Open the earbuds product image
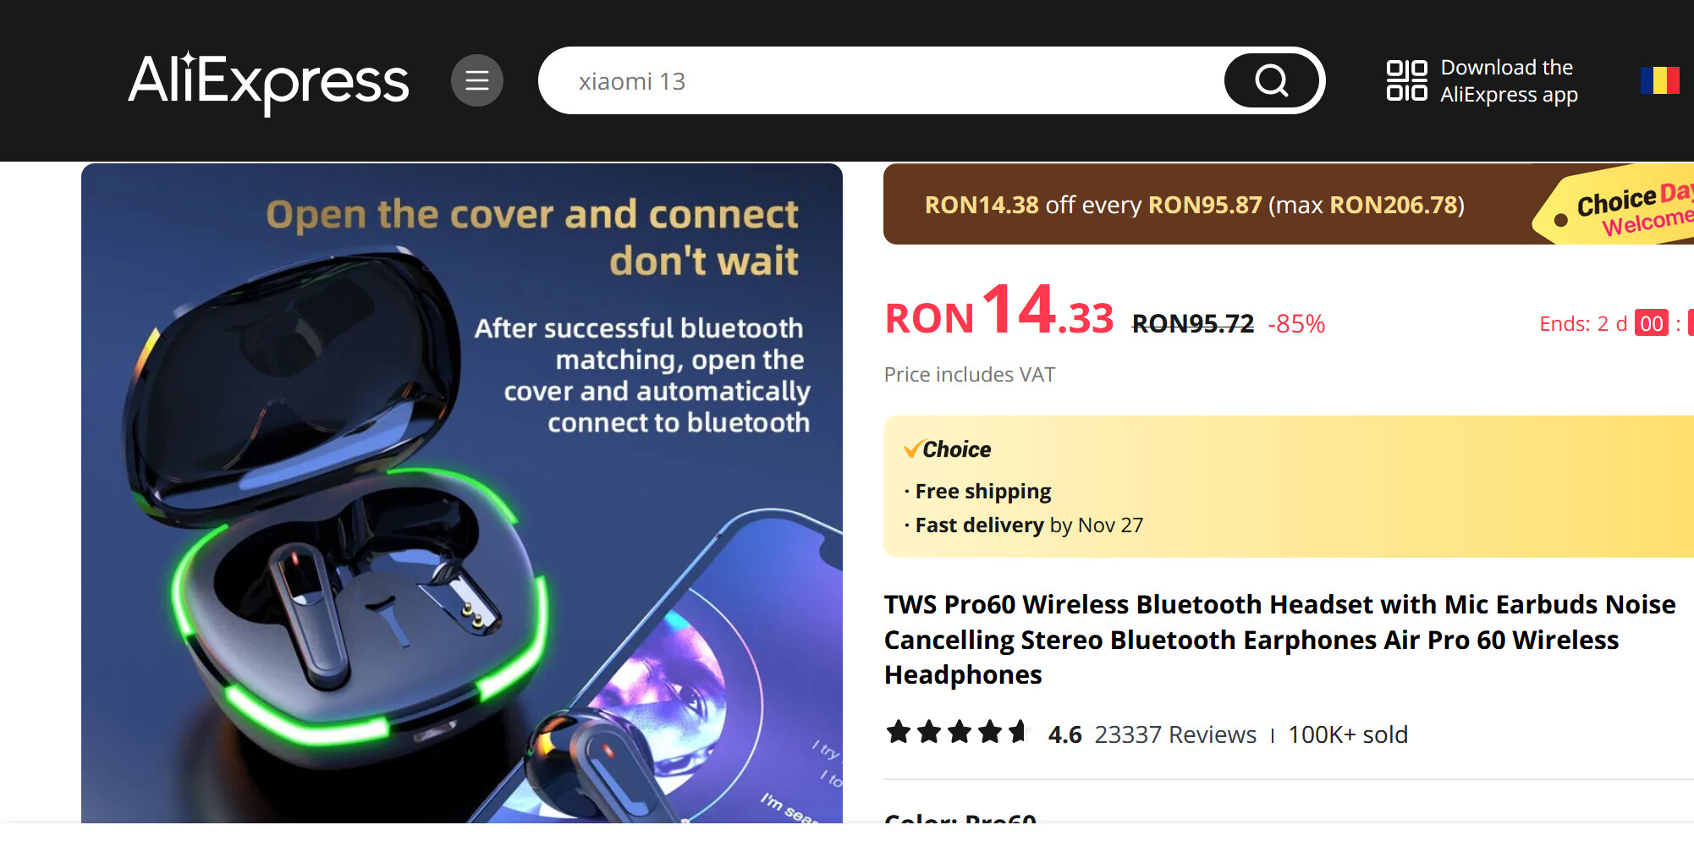Screen dimensions: 1694x858 point(462,492)
